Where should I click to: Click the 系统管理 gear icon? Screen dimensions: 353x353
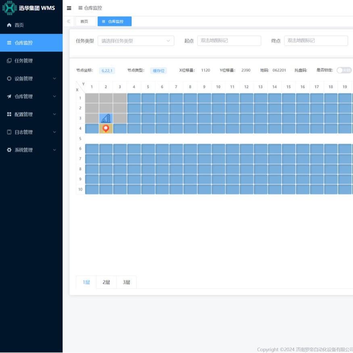click(9, 150)
